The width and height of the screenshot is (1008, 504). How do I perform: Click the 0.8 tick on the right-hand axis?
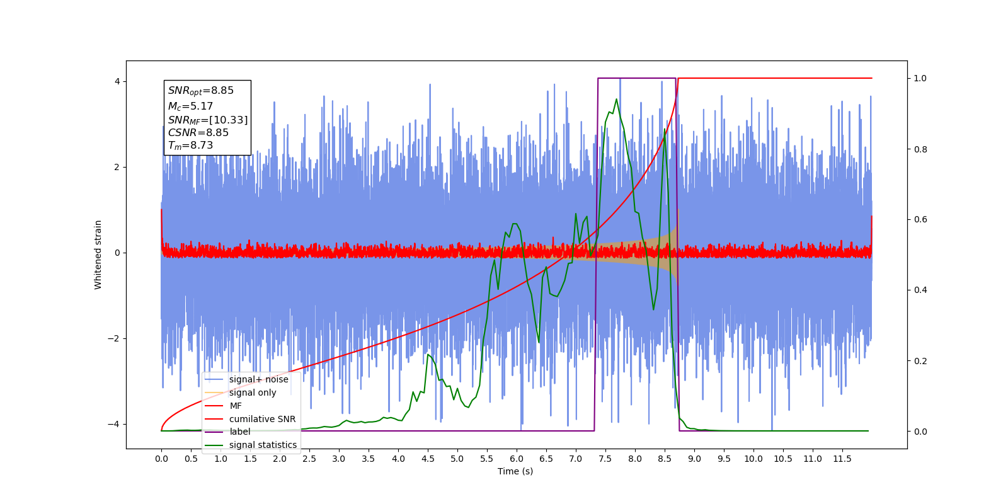click(x=920, y=149)
